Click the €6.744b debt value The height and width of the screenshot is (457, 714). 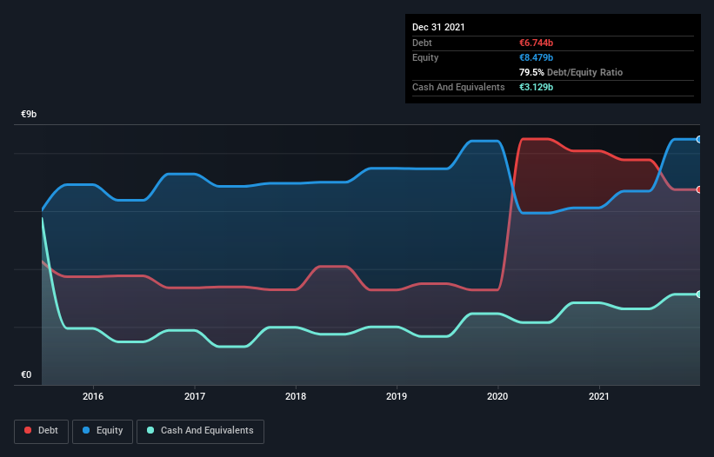pyautogui.click(x=536, y=43)
